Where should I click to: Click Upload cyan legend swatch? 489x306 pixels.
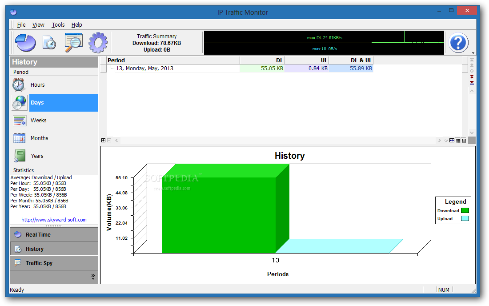point(465,219)
